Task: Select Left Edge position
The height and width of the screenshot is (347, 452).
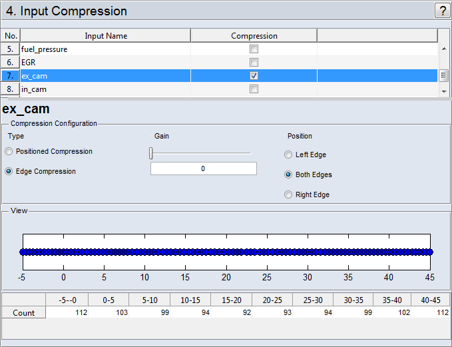Action: 288,155
